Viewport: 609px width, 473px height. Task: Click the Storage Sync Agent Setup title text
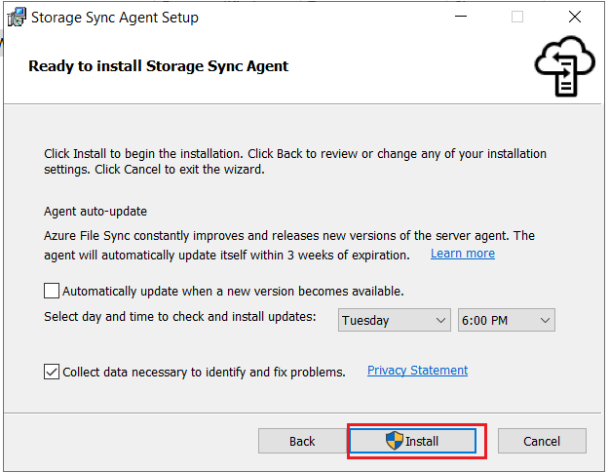(115, 18)
